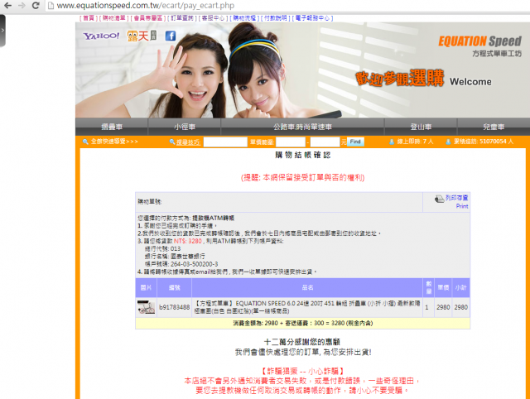Open the Facebook page icon
Image resolution: width=530 pixels, height=399 pixels.
click(171, 36)
